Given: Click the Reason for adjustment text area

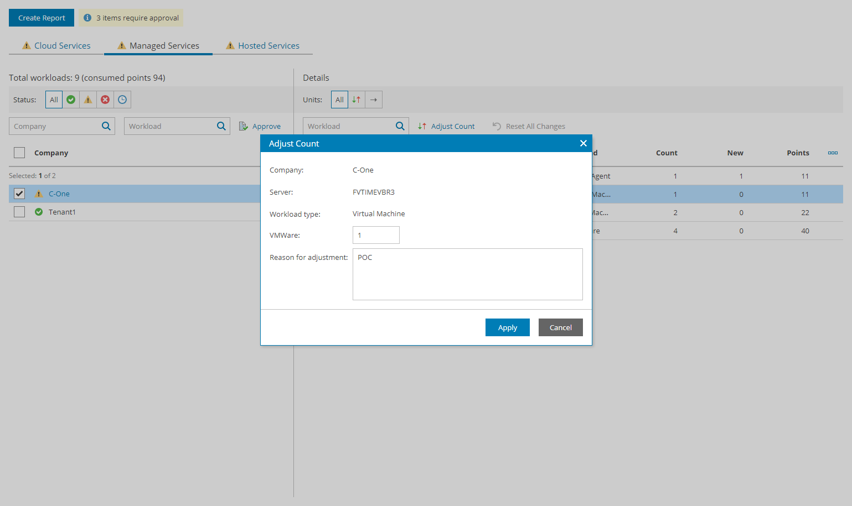Looking at the screenshot, I should point(467,274).
